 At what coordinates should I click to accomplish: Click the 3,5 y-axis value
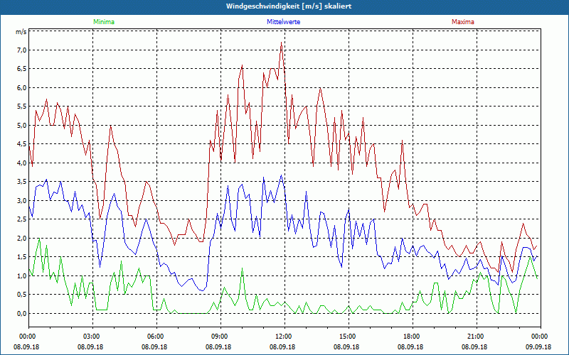(22, 182)
